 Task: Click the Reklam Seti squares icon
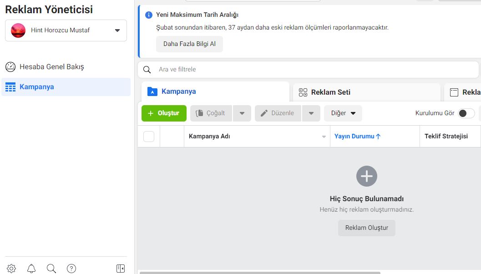[303, 92]
